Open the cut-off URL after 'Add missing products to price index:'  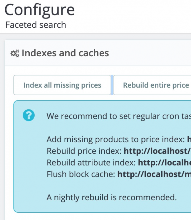coord(189,139)
